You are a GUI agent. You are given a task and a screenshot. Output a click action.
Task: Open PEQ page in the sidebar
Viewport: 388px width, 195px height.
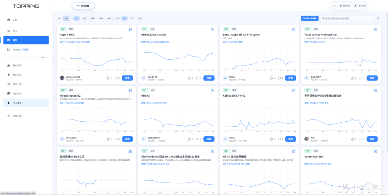(26, 31)
